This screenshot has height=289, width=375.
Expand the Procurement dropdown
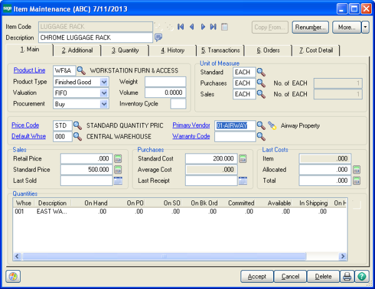tap(104, 104)
